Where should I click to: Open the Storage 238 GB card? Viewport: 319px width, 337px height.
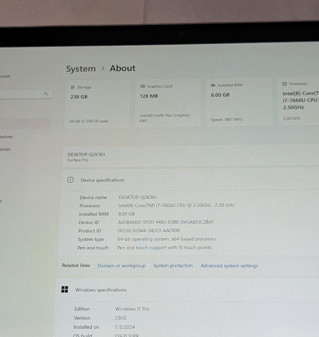97,104
